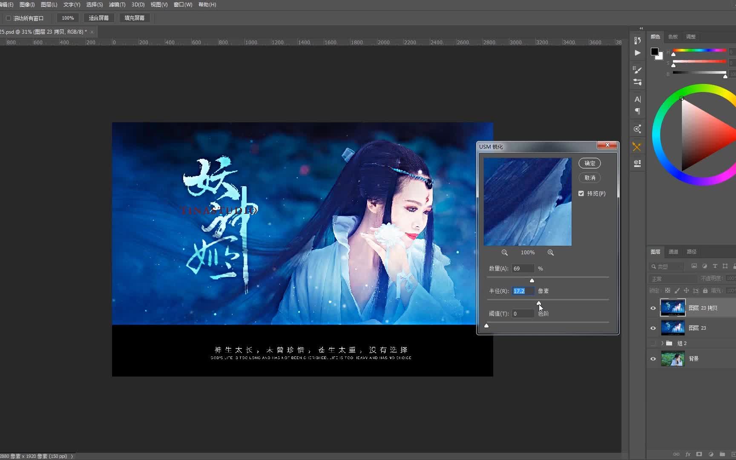
Task: Filter layers by type (text) layers
Action: coord(715,266)
